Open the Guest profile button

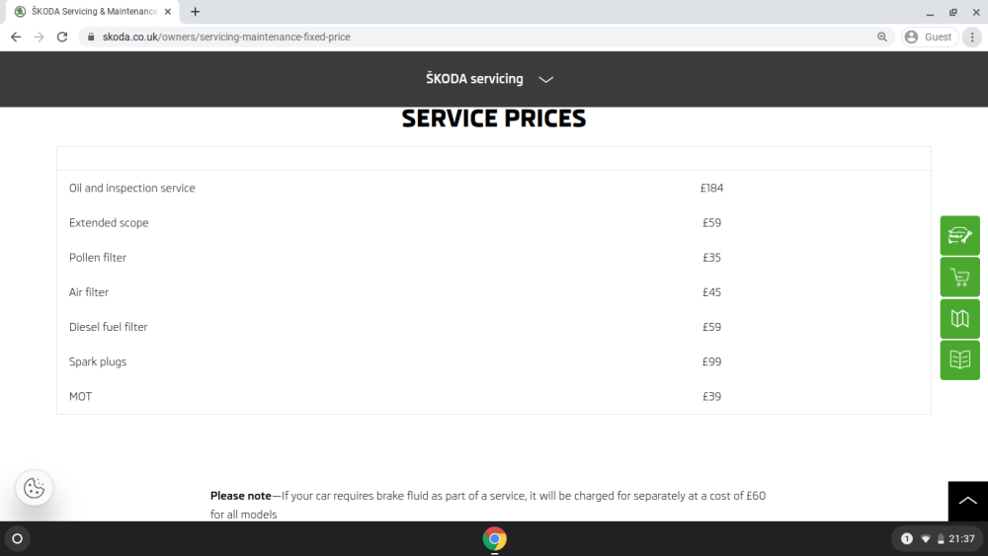[930, 38]
